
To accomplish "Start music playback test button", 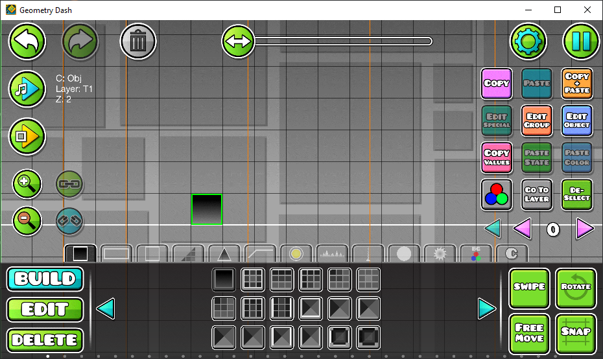I will click(27, 89).
